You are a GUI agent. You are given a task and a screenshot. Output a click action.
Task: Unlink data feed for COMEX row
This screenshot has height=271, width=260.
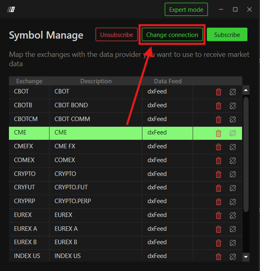click(232, 161)
